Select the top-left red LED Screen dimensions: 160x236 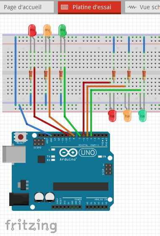pos(32,31)
